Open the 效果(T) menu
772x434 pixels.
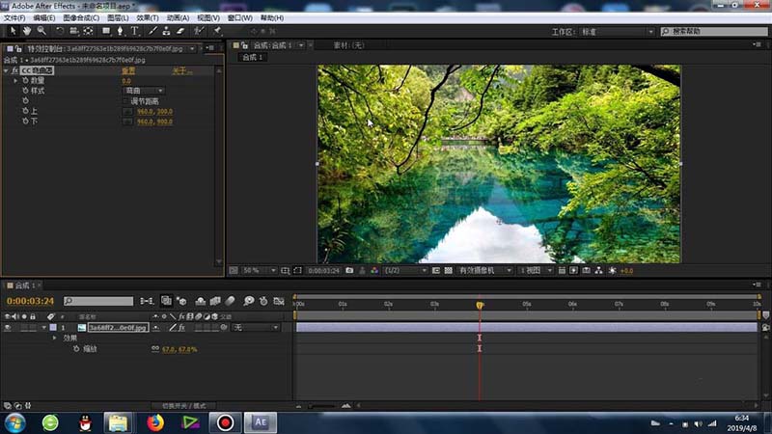(x=148, y=17)
